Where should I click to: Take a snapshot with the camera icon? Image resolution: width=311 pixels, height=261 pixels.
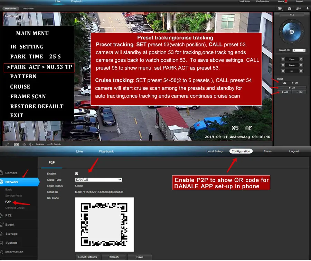tap(289, 9)
